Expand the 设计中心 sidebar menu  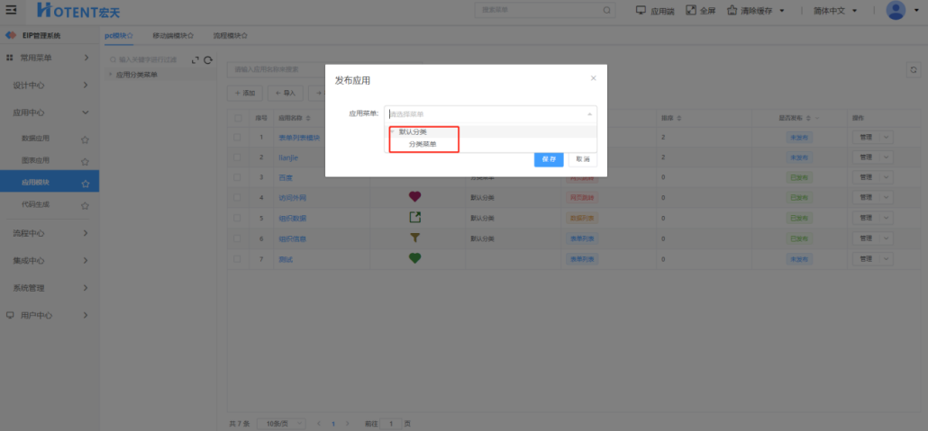point(50,85)
